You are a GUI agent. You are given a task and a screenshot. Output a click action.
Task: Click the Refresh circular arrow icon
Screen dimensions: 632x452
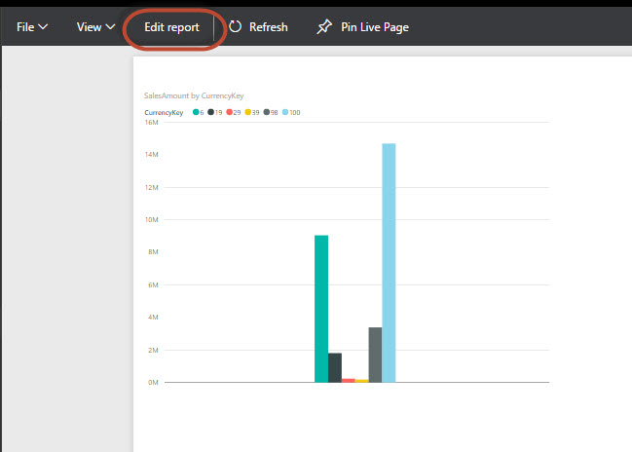click(236, 27)
